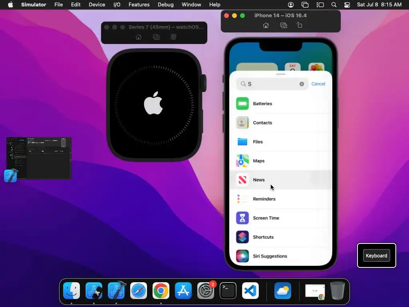Select the News widget icon
Screen dimensions: 409x307
coord(242,180)
